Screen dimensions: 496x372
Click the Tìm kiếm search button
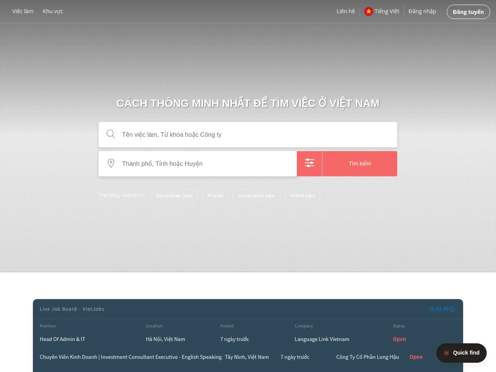360,164
